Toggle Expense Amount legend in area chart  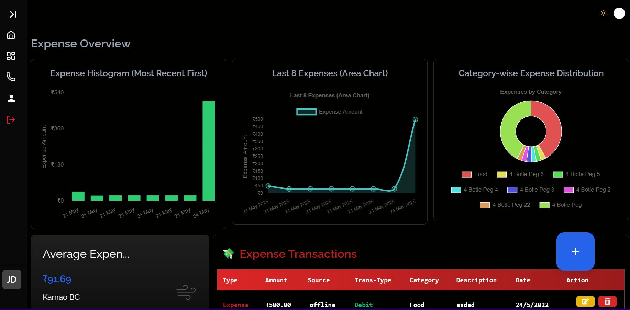(x=329, y=112)
